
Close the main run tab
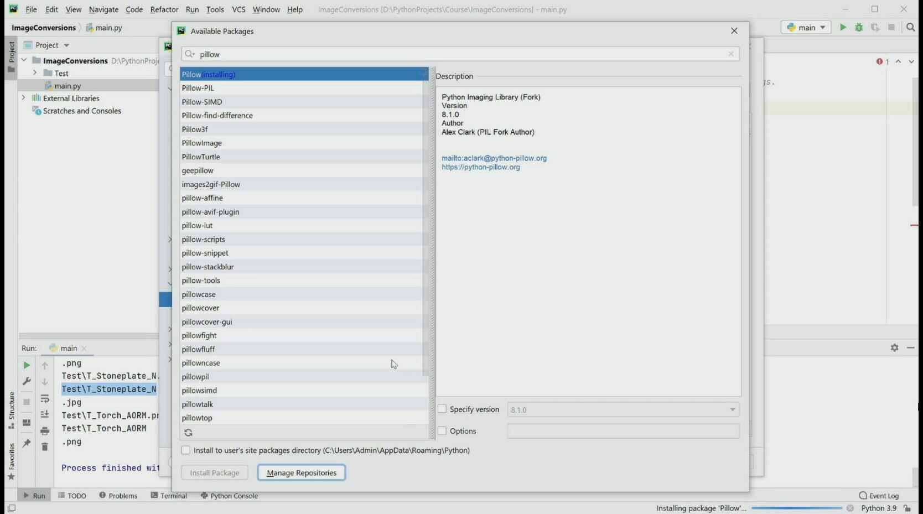[x=84, y=349]
